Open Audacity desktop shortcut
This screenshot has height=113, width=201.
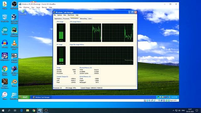coord(5,44)
